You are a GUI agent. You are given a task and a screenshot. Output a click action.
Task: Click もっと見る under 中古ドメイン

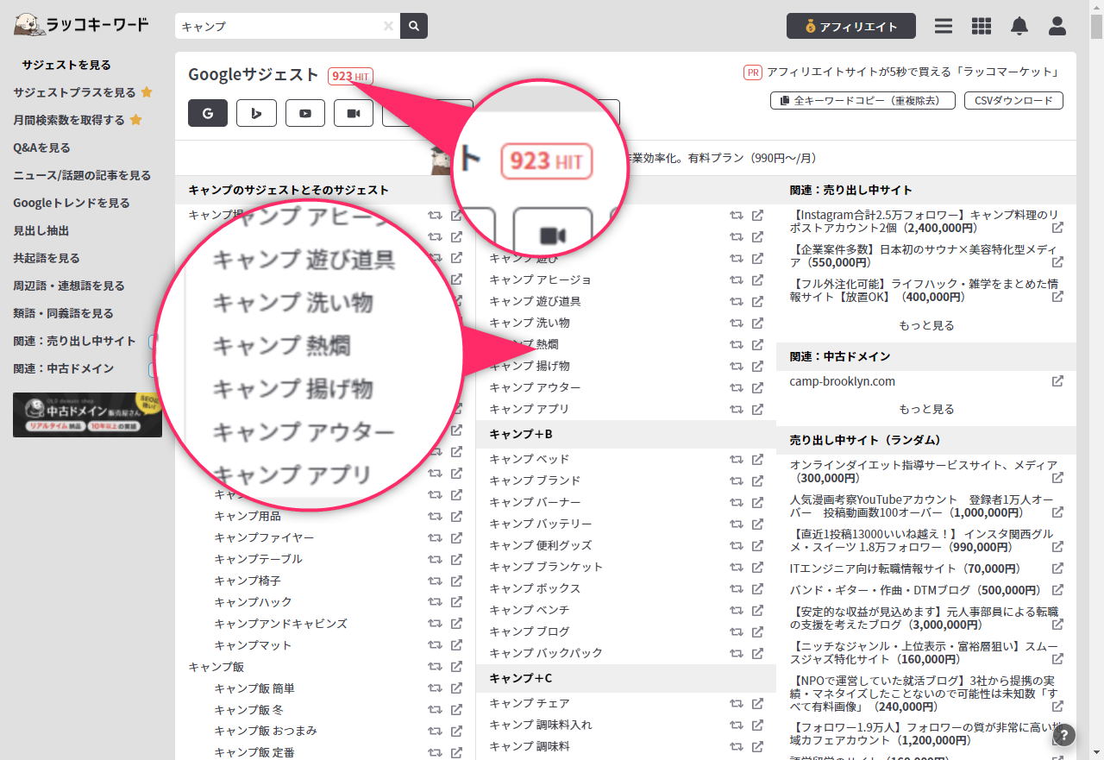point(926,409)
